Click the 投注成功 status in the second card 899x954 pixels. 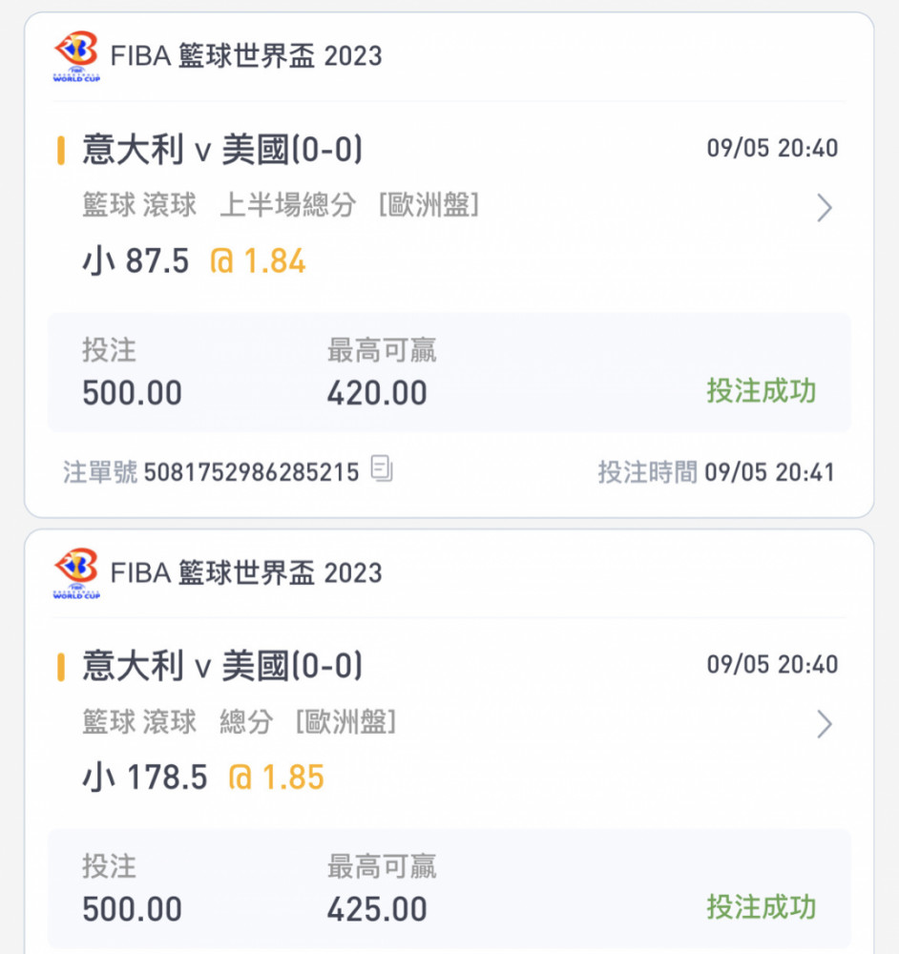[761, 906]
